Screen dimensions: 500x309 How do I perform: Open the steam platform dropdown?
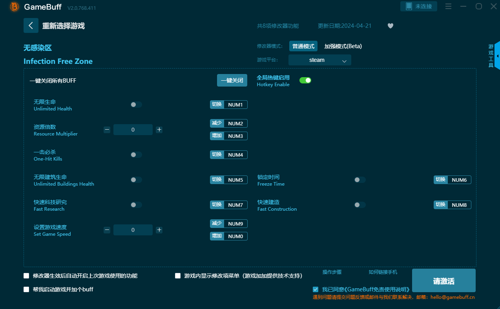[x=320, y=60]
